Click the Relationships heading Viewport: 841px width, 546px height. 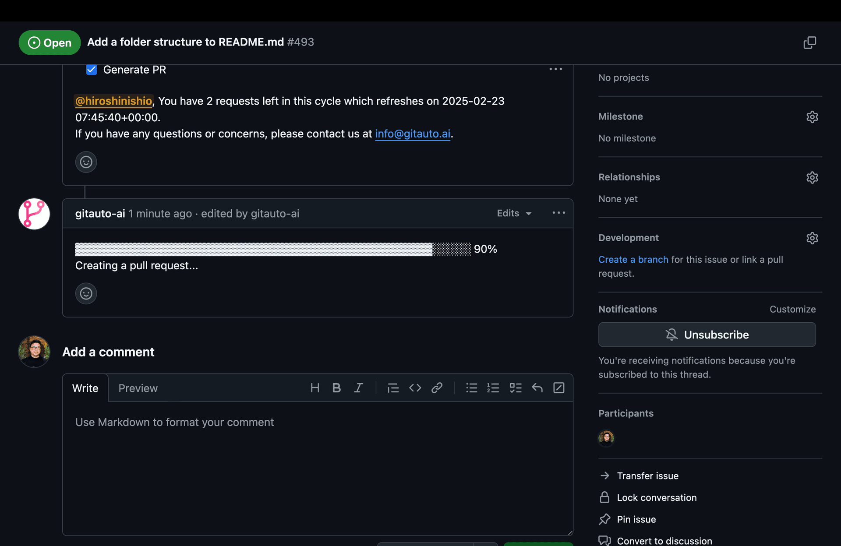629,177
